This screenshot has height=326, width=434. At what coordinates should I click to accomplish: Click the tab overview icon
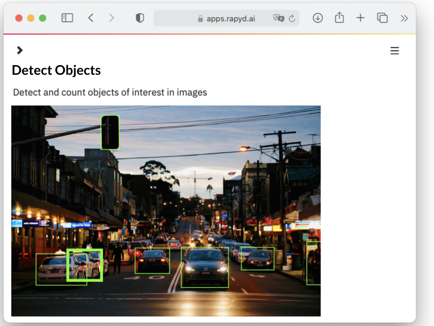click(382, 18)
